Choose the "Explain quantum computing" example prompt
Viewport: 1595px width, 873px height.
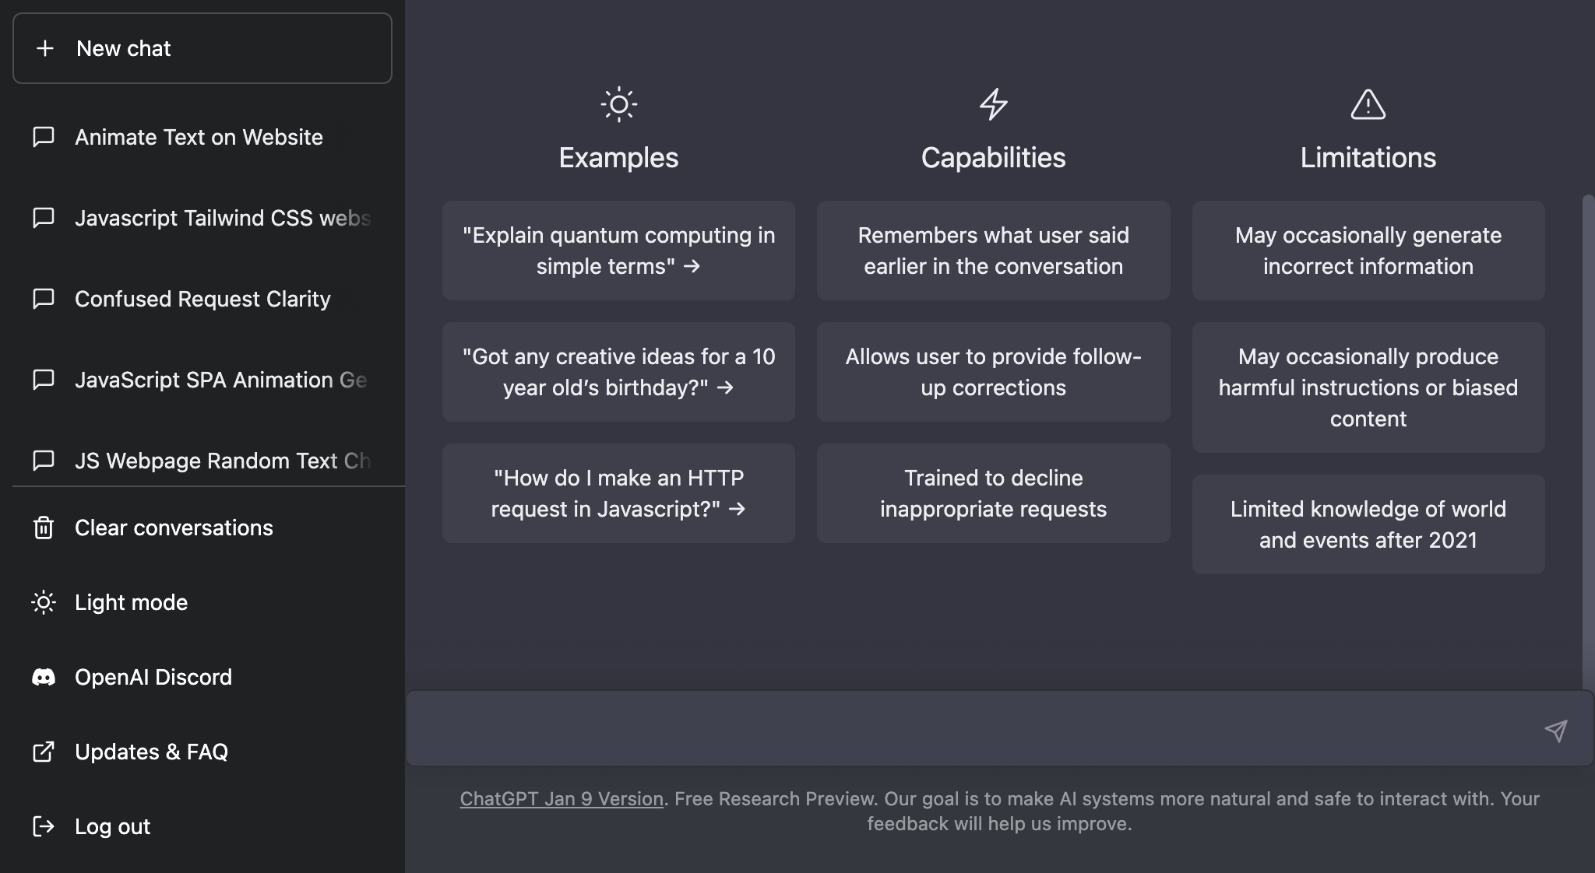tap(618, 251)
